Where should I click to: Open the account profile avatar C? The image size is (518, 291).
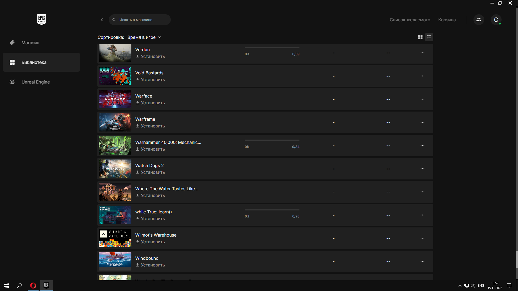496,20
